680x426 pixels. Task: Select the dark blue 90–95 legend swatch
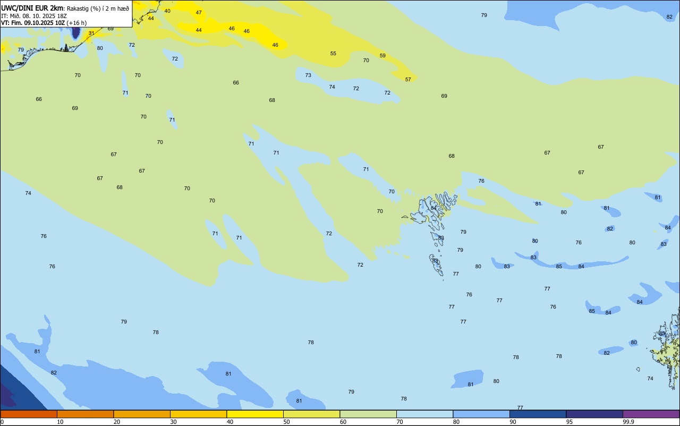pos(538,414)
